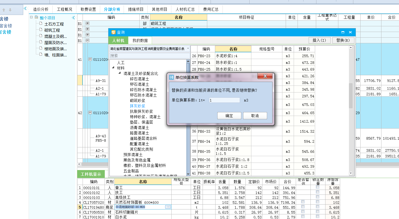
Task: Toggle 锁定数量 checkbox for 普工 row
Action: (x=317, y=187)
